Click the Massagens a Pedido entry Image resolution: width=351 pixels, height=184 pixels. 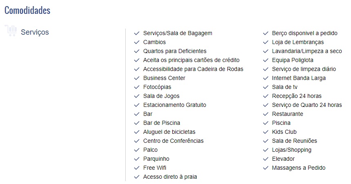point(299,168)
